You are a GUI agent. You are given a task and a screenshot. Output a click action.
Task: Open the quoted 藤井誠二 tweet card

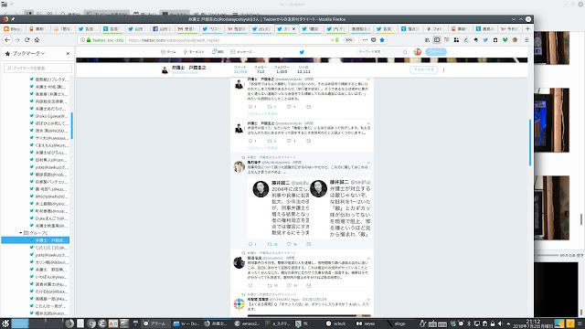(309, 207)
